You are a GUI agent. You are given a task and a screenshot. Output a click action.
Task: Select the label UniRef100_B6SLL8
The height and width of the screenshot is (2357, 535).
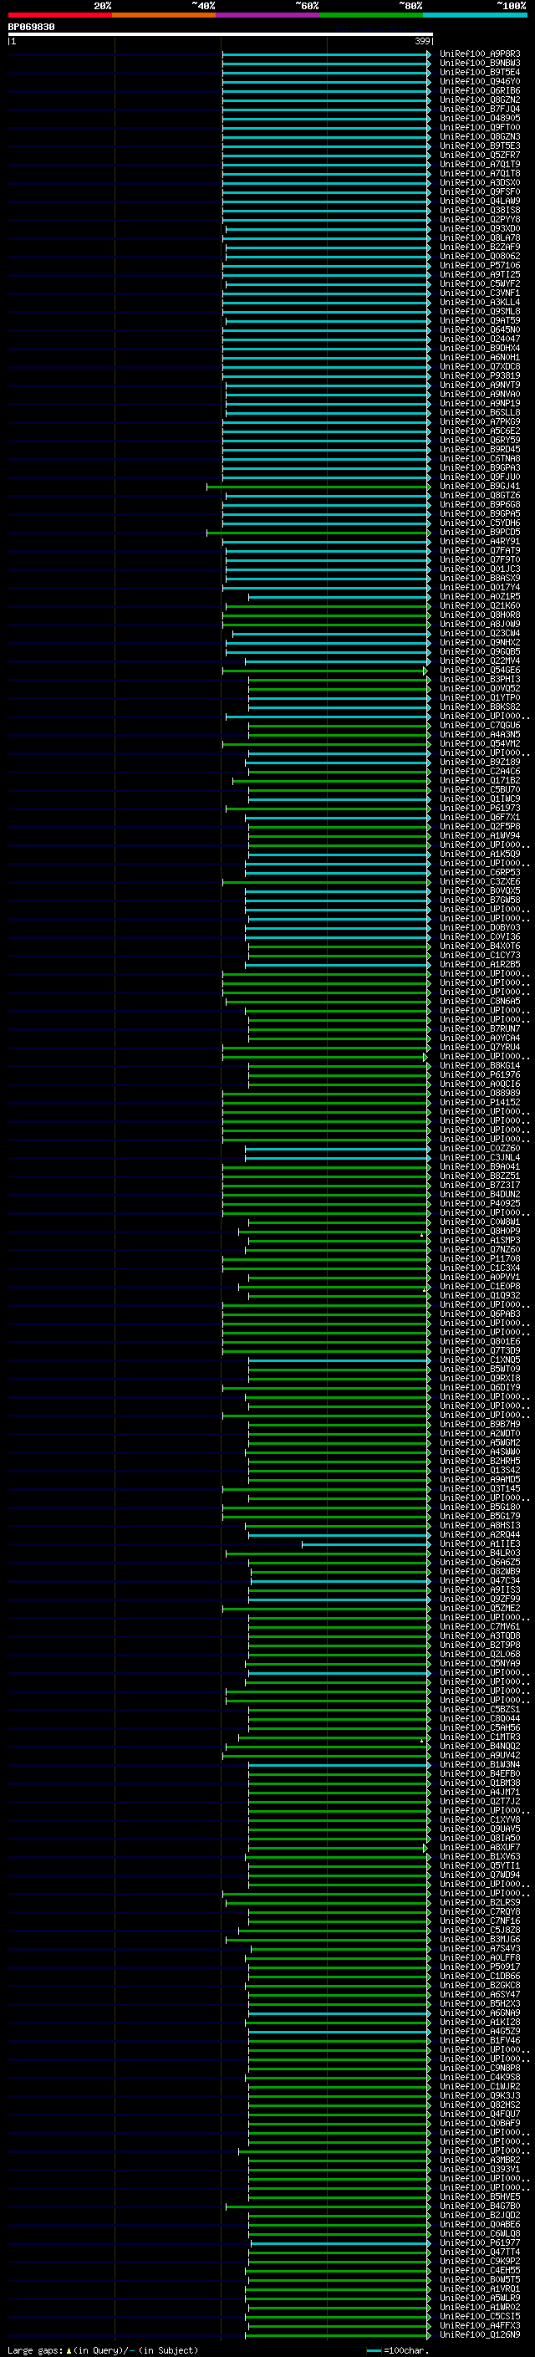tap(480, 413)
